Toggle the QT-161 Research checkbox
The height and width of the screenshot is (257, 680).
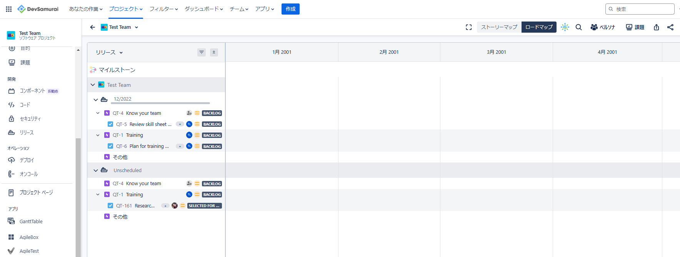(x=110, y=206)
